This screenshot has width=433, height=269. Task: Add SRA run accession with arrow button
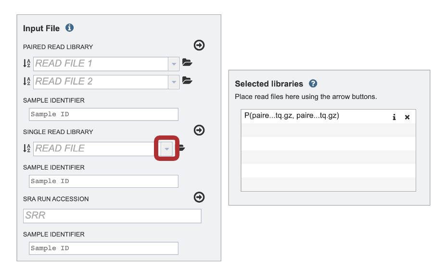click(199, 197)
